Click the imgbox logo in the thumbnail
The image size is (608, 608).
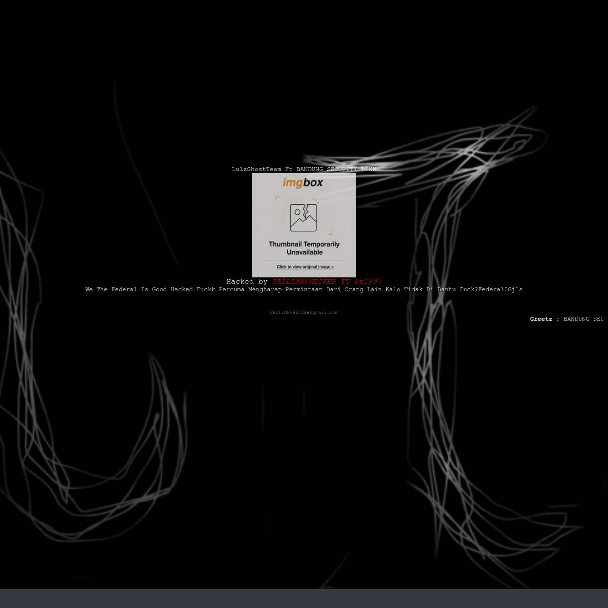point(303,182)
